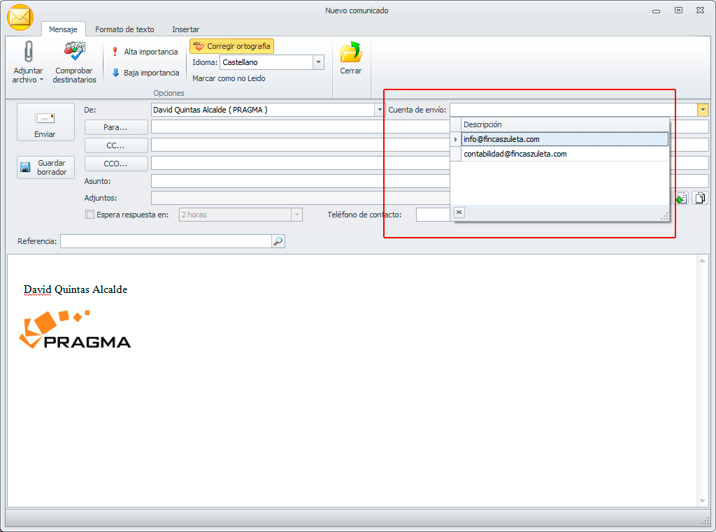This screenshot has width=716, height=532.
Task: Click the CC... button
Action: (116, 145)
